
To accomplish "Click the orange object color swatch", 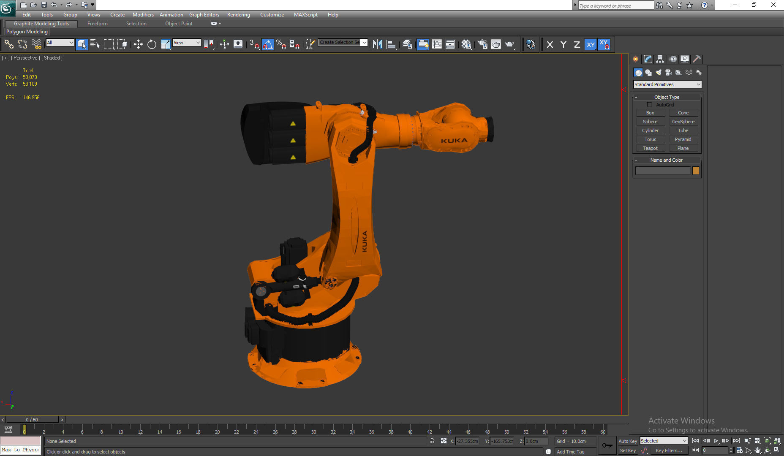I will click(x=696, y=171).
